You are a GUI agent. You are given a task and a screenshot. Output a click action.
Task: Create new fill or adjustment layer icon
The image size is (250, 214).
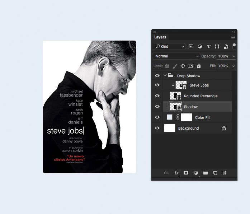[x=196, y=173]
